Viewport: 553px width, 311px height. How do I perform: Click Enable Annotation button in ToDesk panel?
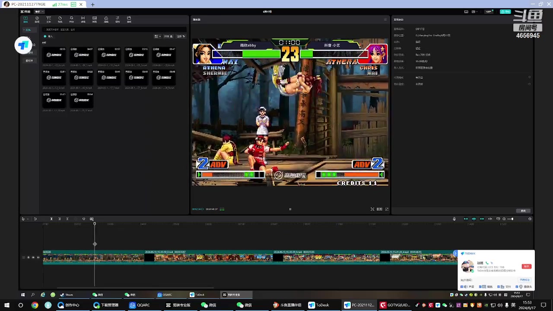point(524,280)
